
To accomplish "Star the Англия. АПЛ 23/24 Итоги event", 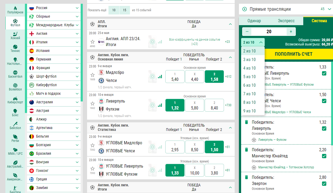I will click(x=92, y=41).
